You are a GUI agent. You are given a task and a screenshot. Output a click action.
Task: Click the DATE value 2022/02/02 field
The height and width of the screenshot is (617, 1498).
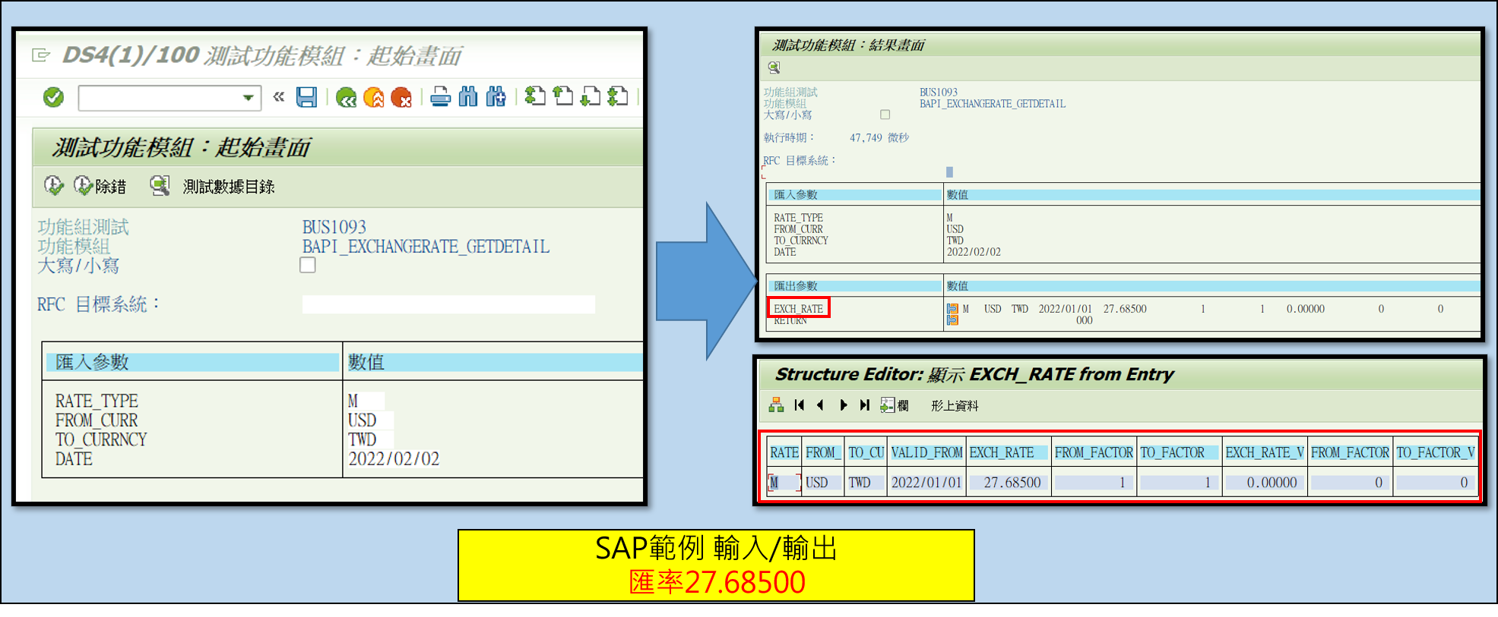point(394,459)
